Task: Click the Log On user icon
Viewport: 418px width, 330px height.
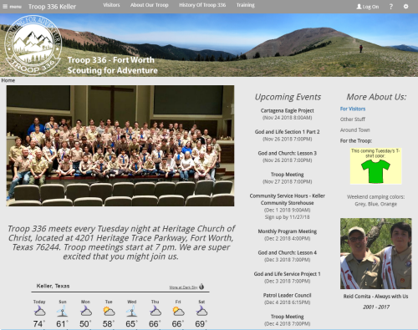Action: click(359, 7)
